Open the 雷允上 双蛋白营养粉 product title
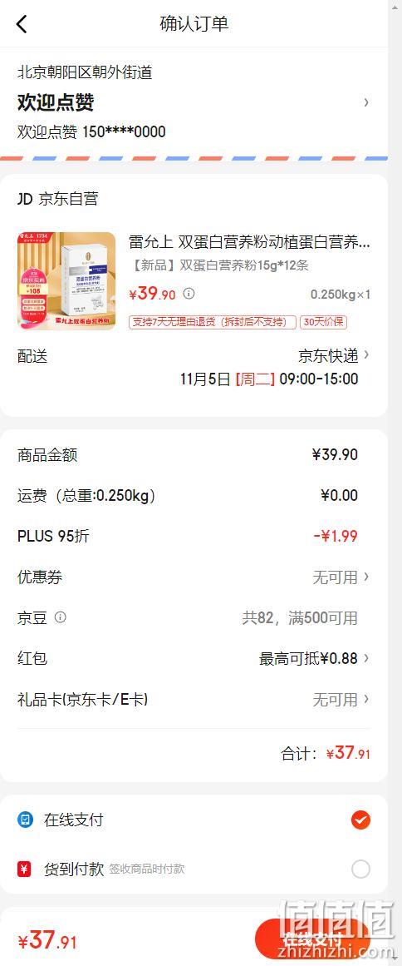 click(x=249, y=242)
